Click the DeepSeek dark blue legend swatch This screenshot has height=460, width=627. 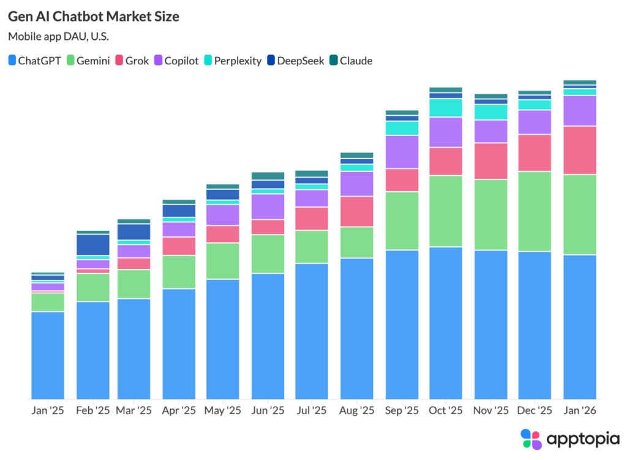pyautogui.click(x=270, y=61)
